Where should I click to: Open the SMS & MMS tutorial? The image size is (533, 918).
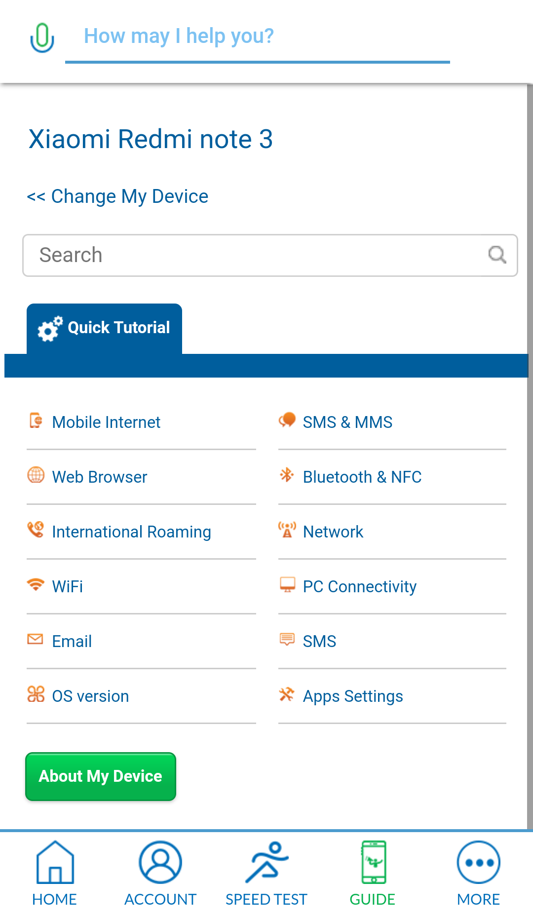[x=347, y=422]
